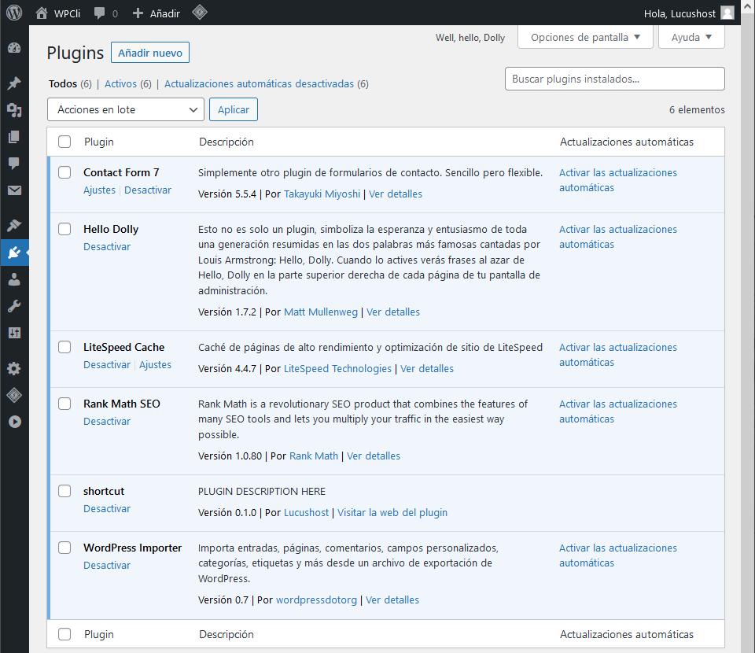This screenshot has height=653, width=755.
Task: Open Takayuki Miyoshi author link
Action: pos(322,194)
